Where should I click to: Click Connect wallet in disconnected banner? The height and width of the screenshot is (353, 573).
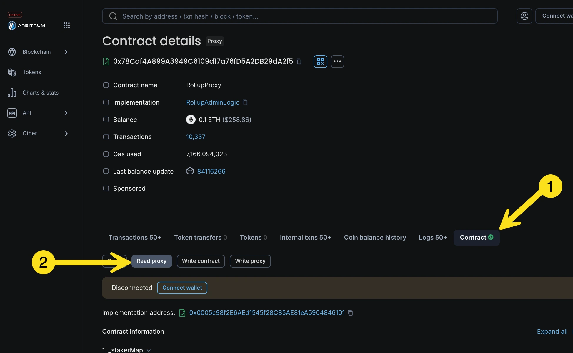(x=182, y=288)
